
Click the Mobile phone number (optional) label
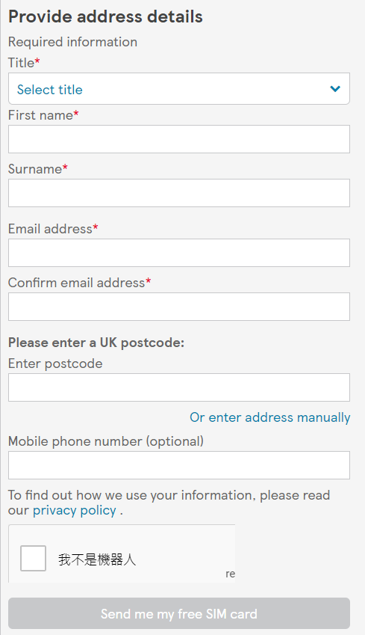tap(106, 441)
